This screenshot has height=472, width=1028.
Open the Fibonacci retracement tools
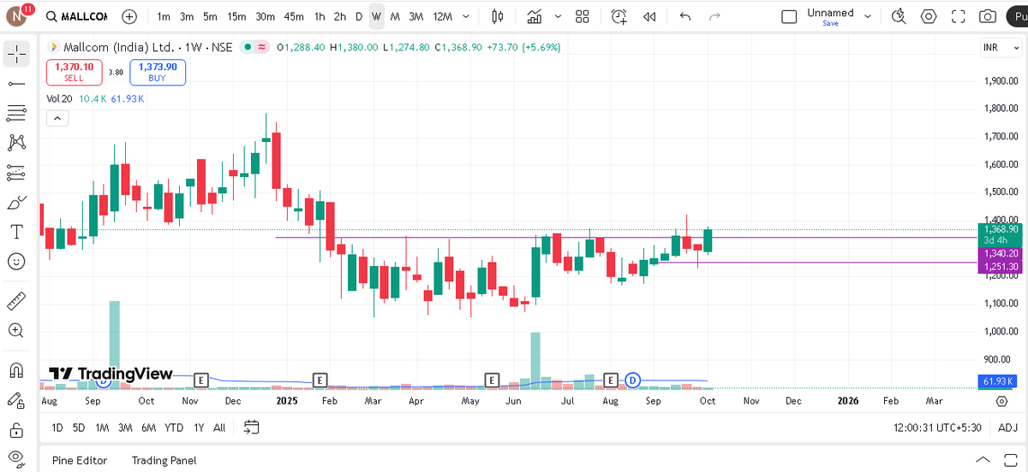[x=15, y=112]
